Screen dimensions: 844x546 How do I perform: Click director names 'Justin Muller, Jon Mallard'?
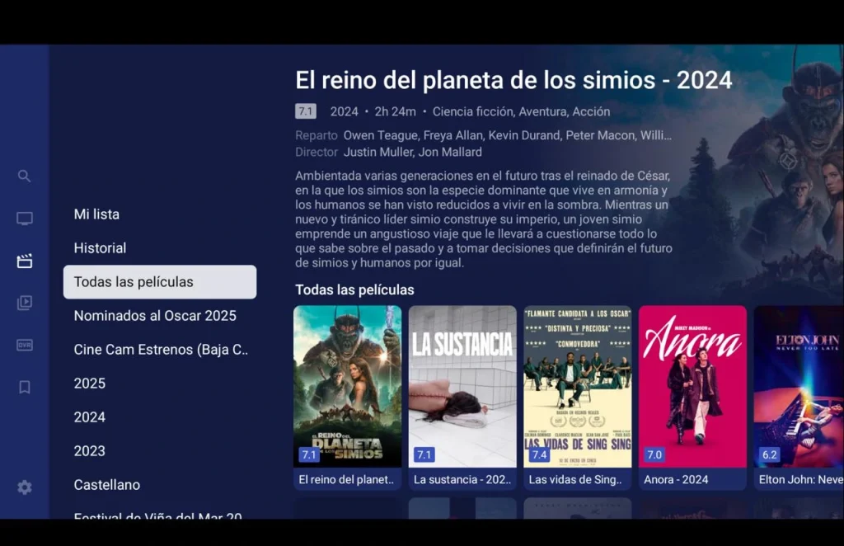tap(413, 153)
